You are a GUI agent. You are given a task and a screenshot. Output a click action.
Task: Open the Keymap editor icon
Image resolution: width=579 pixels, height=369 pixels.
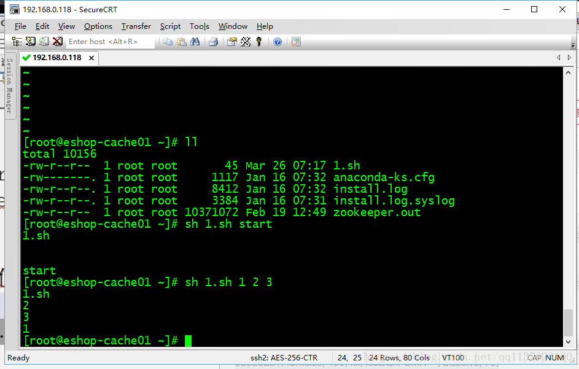(x=246, y=42)
